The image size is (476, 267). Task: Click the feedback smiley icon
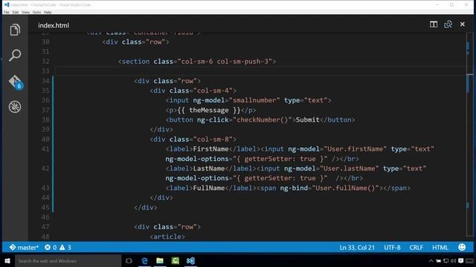tap(462, 247)
